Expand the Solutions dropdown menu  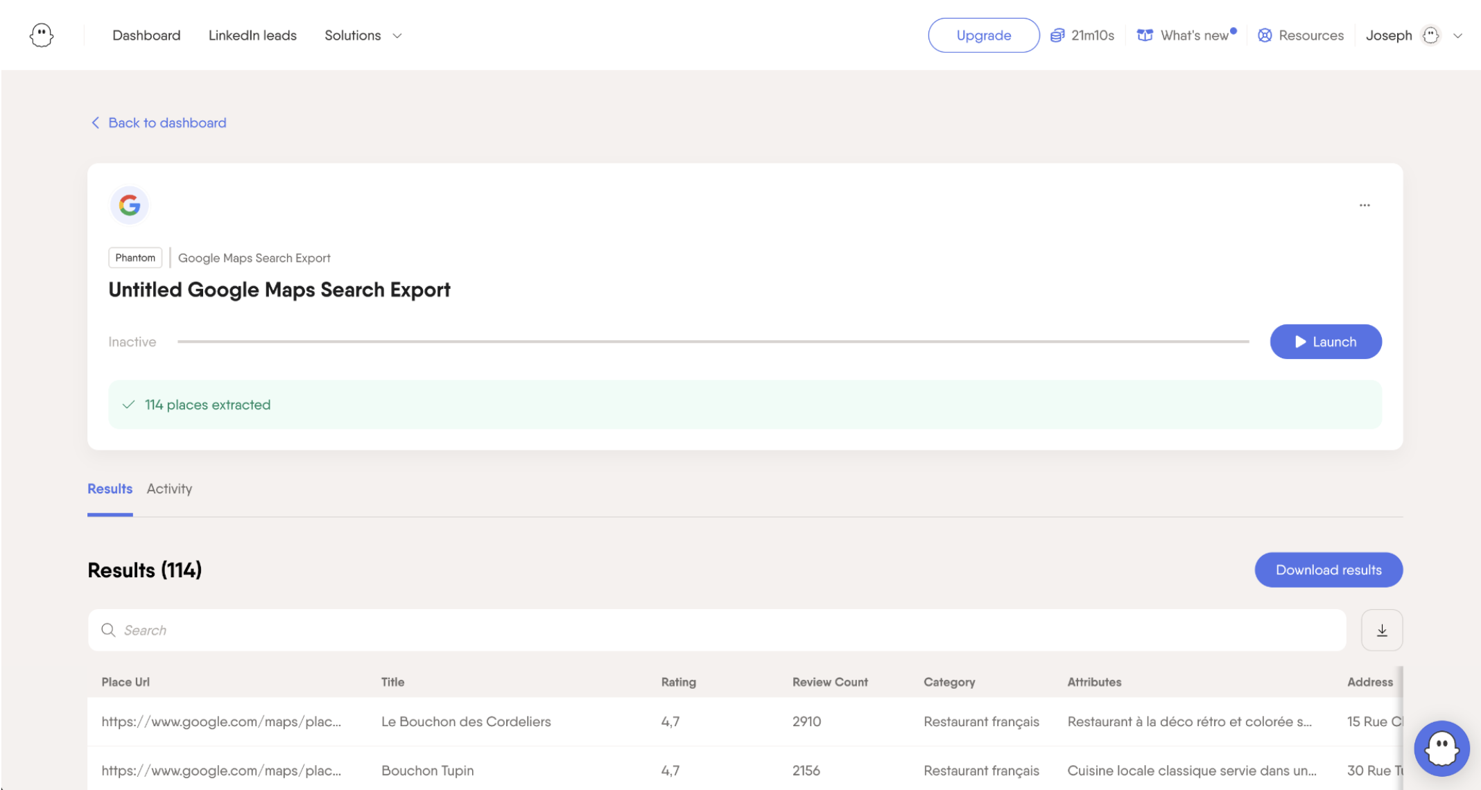click(363, 35)
